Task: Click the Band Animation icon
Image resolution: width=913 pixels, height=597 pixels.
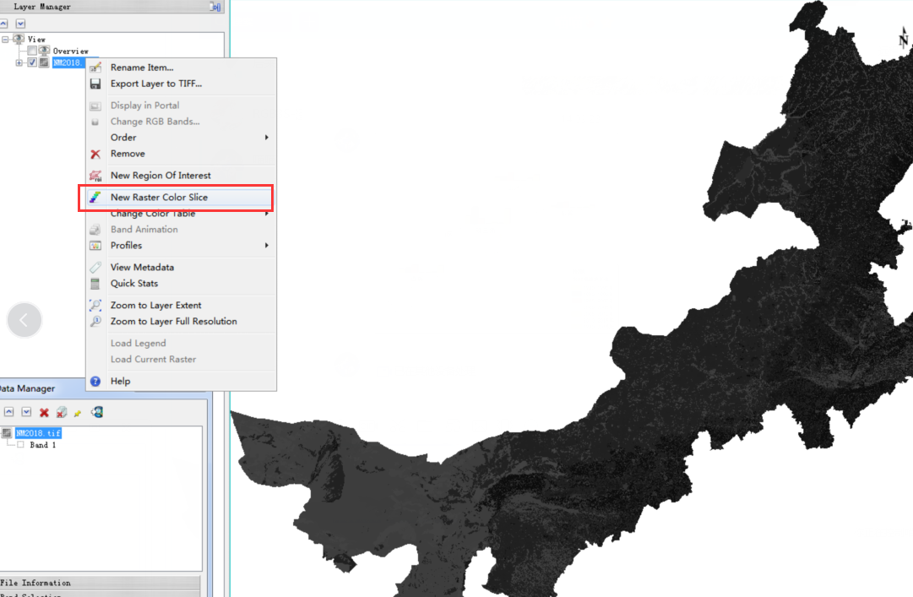Action: [95, 230]
